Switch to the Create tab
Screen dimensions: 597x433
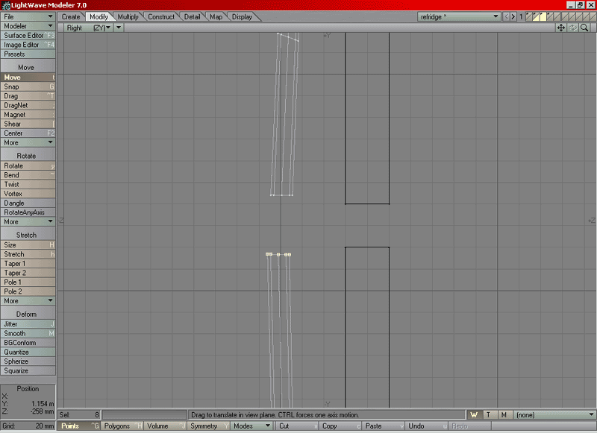[x=71, y=16]
